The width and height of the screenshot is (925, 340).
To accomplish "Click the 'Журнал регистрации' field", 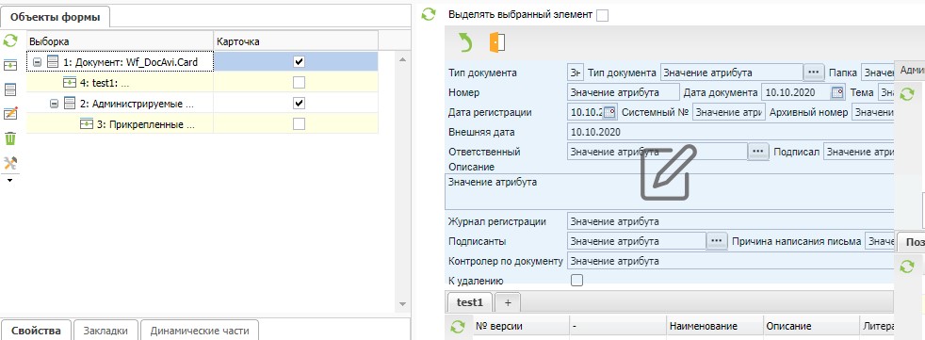I will [730, 222].
